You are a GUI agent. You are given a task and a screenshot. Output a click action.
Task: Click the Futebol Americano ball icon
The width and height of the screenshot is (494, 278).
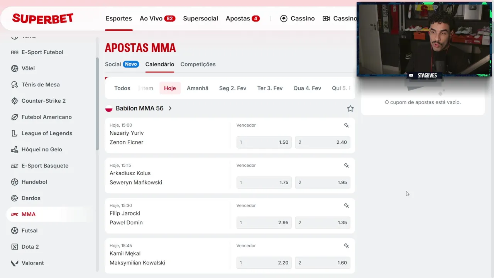coord(15,117)
